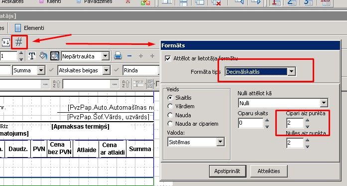Decrease the Ciparu skaits value
This screenshot has height=186, width=347.
pos(267,127)
